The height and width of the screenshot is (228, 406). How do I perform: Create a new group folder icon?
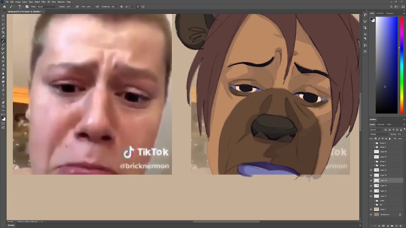pyautogui.click(x=392, y=226)
